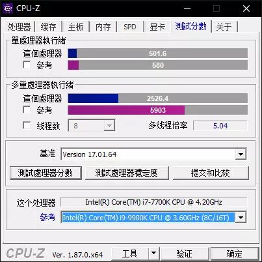Toggle the 线程数 checkbox
The width and height of the screenshot is (262, 262).
27,125
